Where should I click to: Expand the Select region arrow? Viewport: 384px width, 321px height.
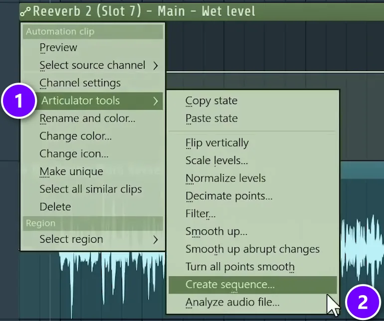[x=156, y=240]
